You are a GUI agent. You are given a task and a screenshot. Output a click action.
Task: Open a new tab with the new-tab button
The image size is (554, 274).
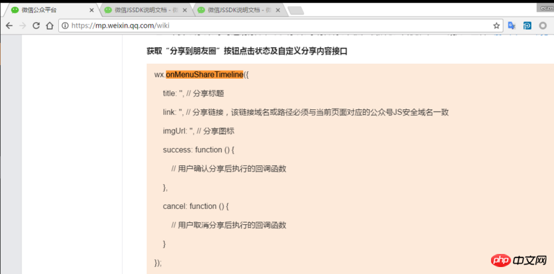(296, 10)
